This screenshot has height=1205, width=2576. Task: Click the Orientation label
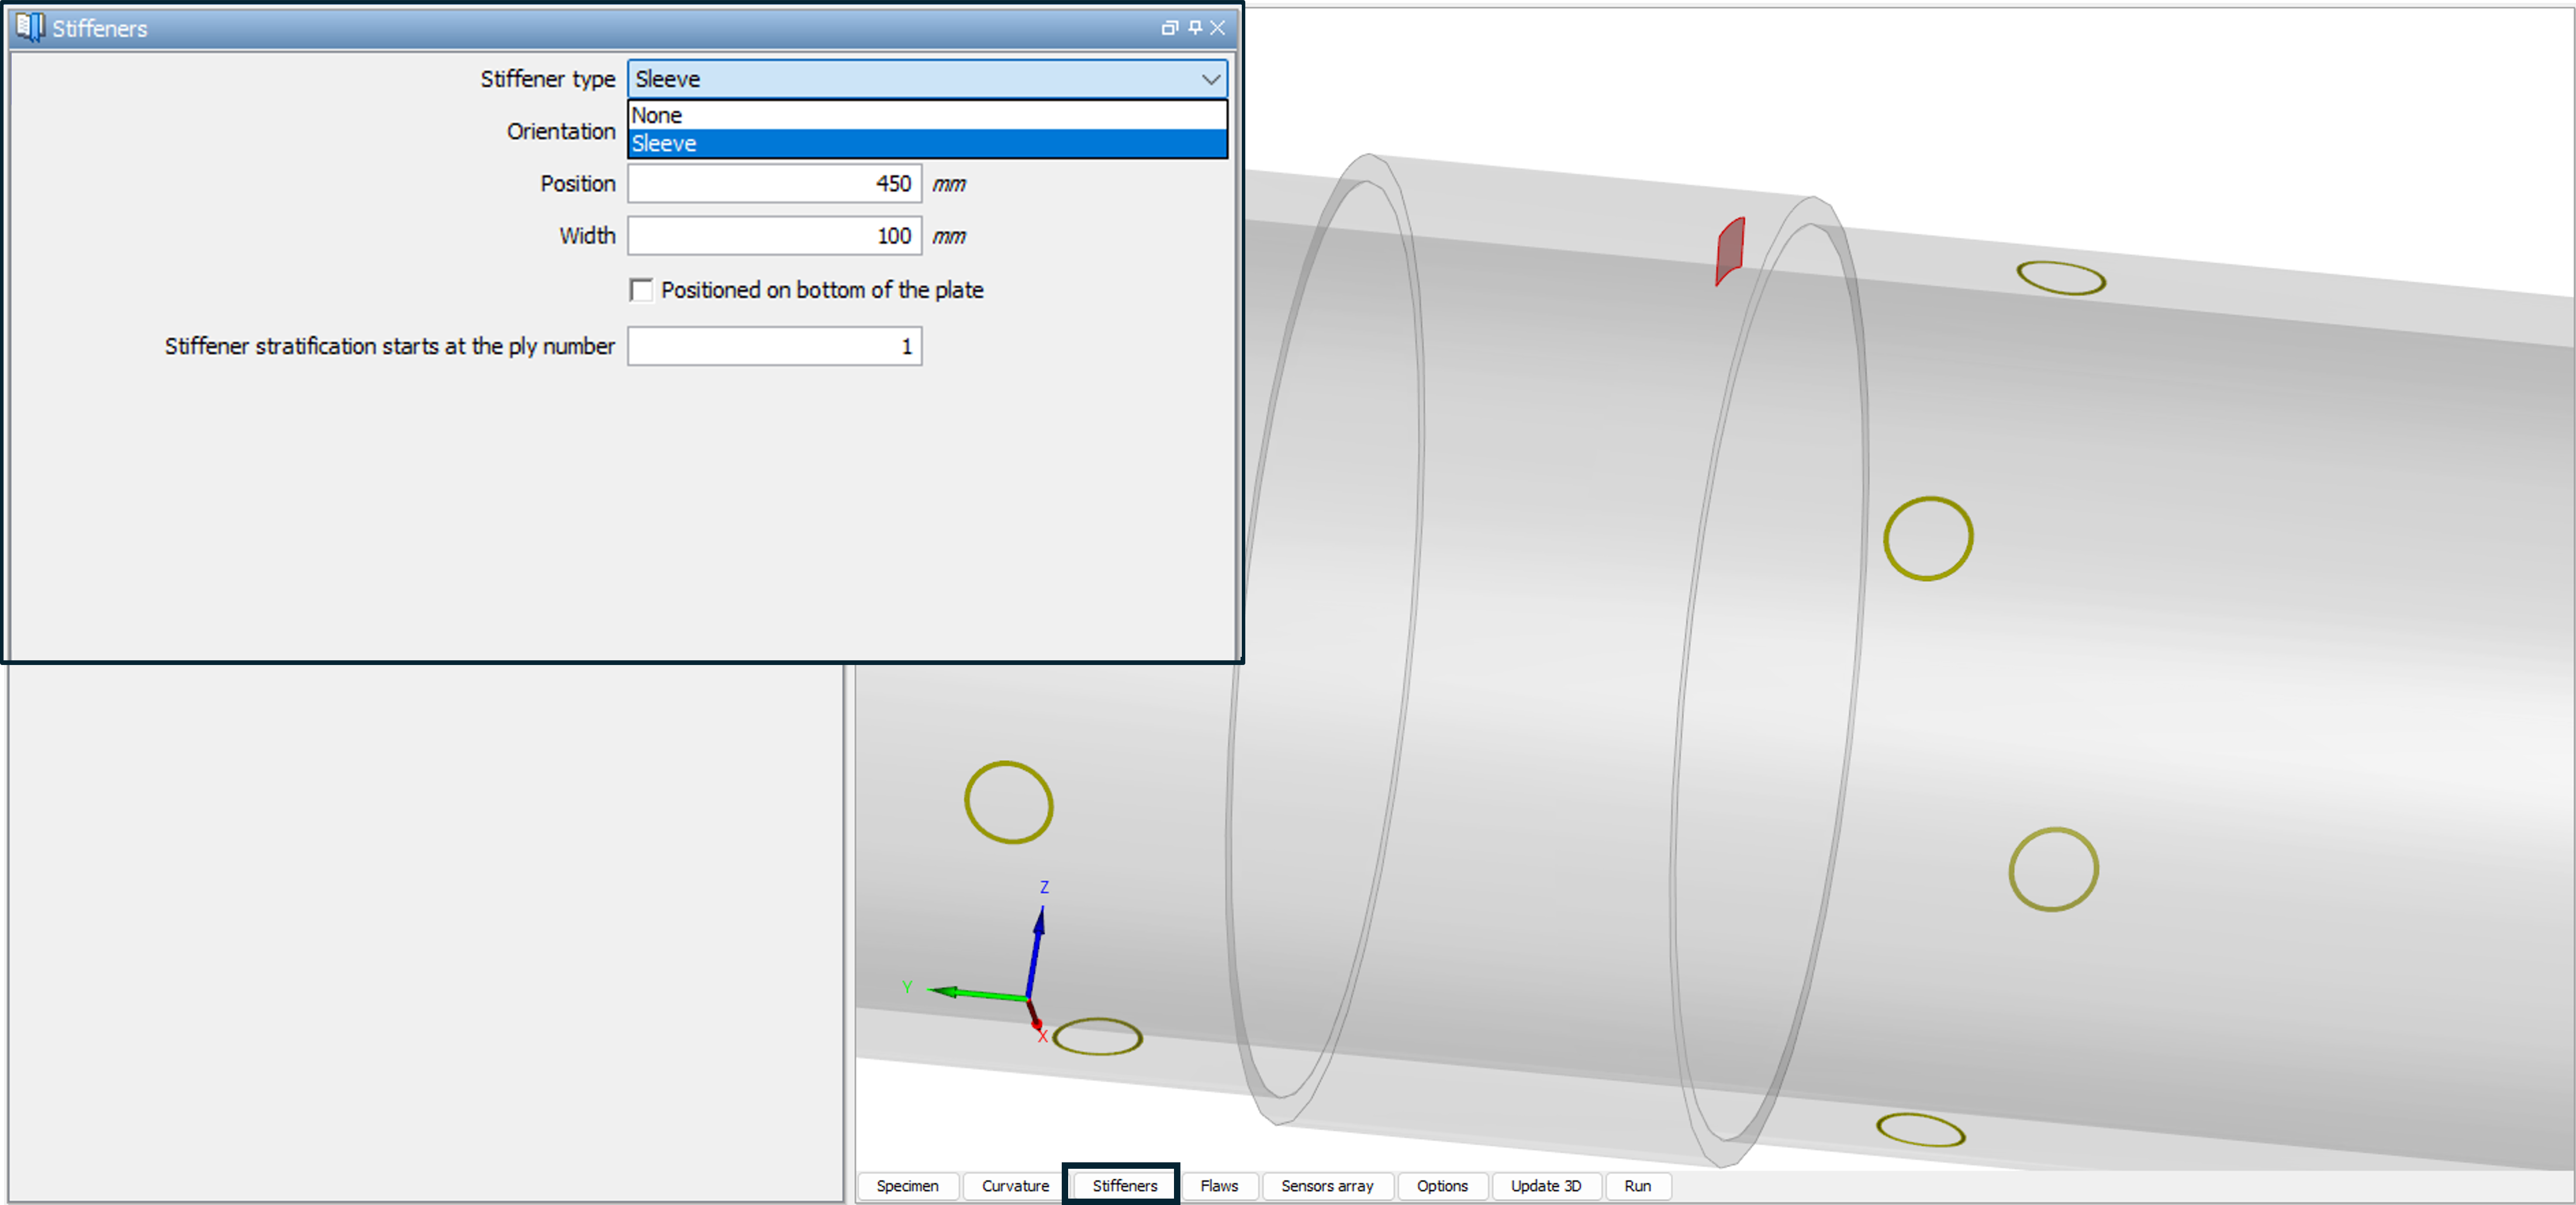point(560,131)
